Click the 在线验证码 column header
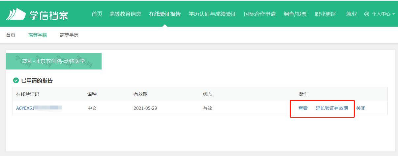The image size is (398, 156). click(x=28, y=94)
